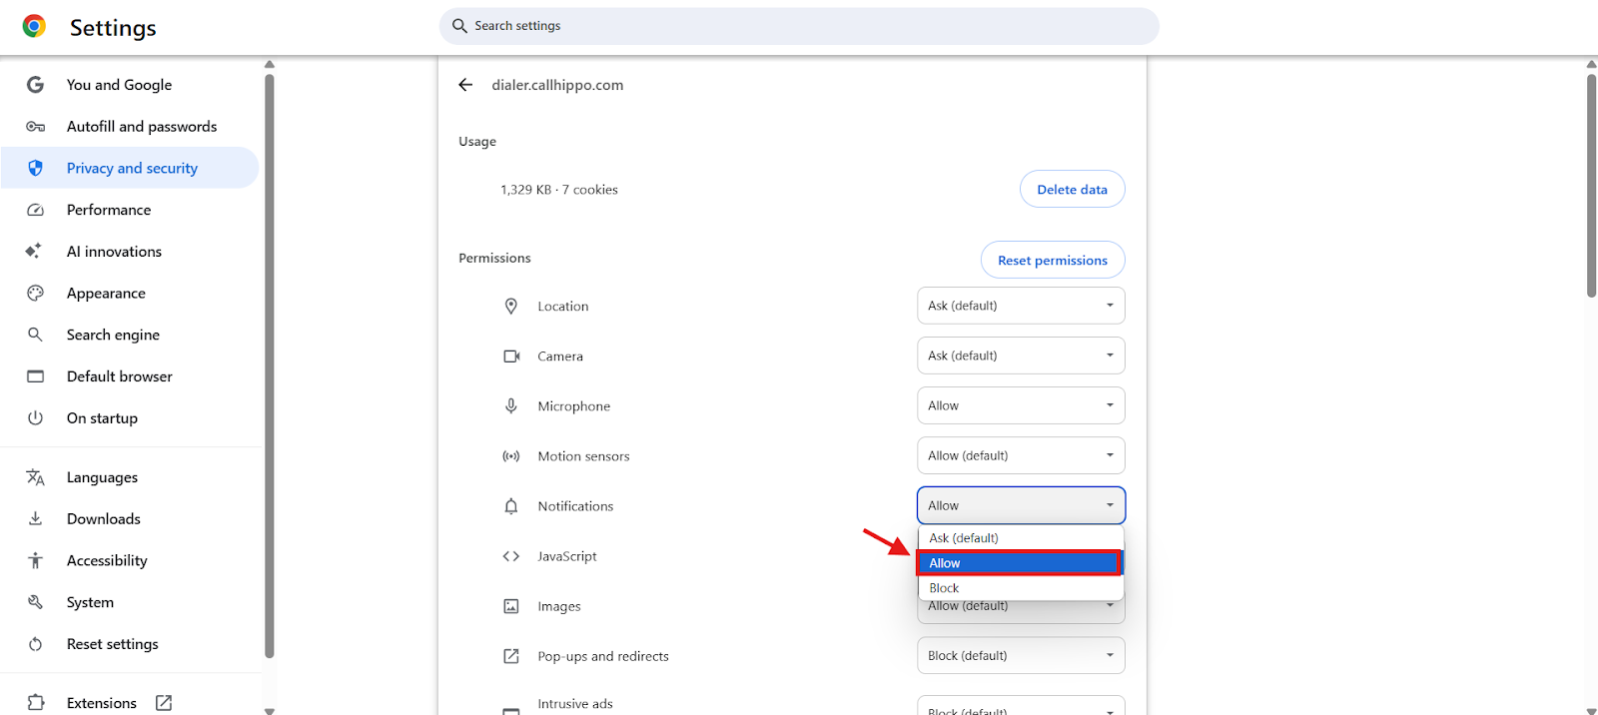Open Default browser settings
Viewport: 1598px width, 715px height.
point(130,376)
